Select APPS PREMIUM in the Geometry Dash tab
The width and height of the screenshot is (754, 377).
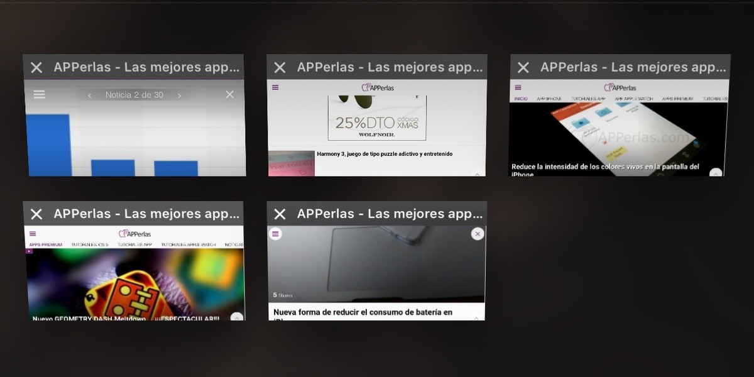point(46,244)
